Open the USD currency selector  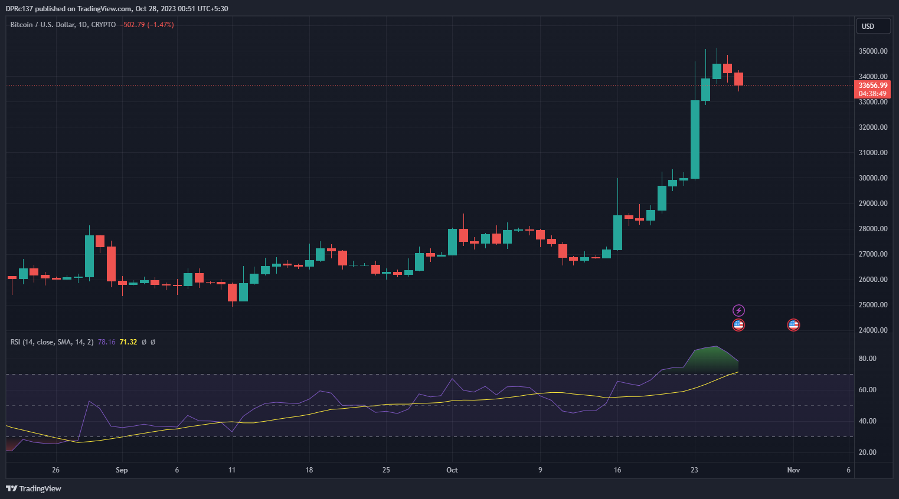click(x=873, y=26)
